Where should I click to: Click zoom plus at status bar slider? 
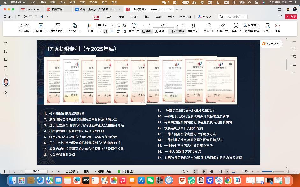pos(288,171)
